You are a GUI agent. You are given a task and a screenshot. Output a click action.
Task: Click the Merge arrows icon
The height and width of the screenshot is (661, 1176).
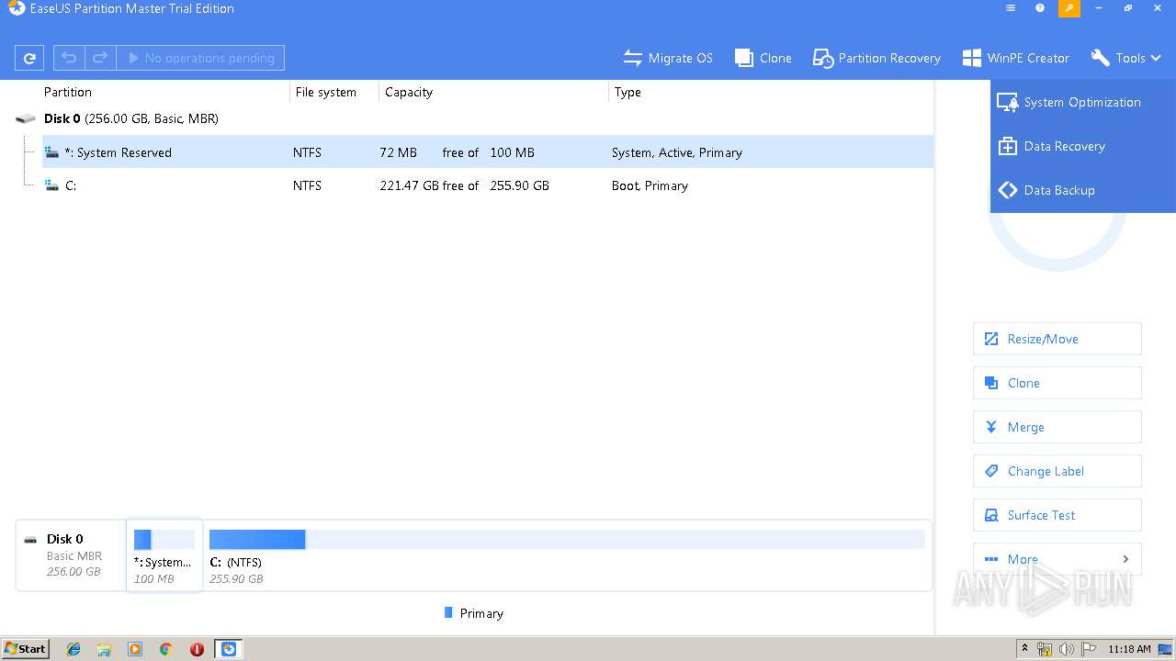click(x=991, y=427)
